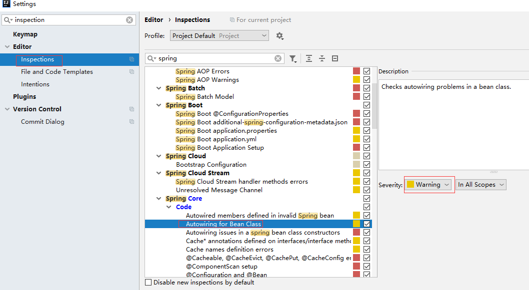Click the reset-to-empty square icon
The height and width of the screenshot is (290, 529).
[335, 58]
